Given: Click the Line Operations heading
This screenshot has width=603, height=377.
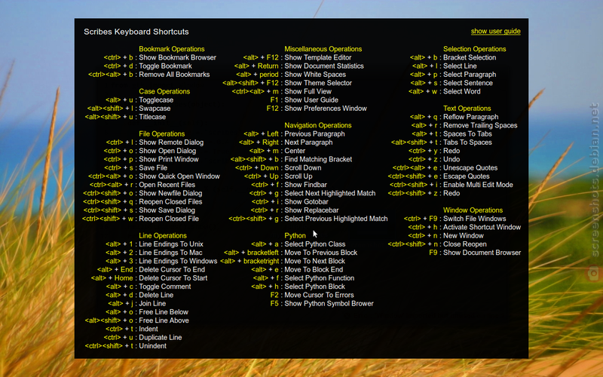Looking at the screenshot, I should [x=163, y=235].
